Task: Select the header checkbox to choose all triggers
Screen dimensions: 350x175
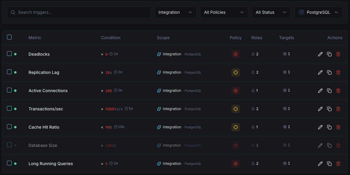Action: [x=9, y=37]
